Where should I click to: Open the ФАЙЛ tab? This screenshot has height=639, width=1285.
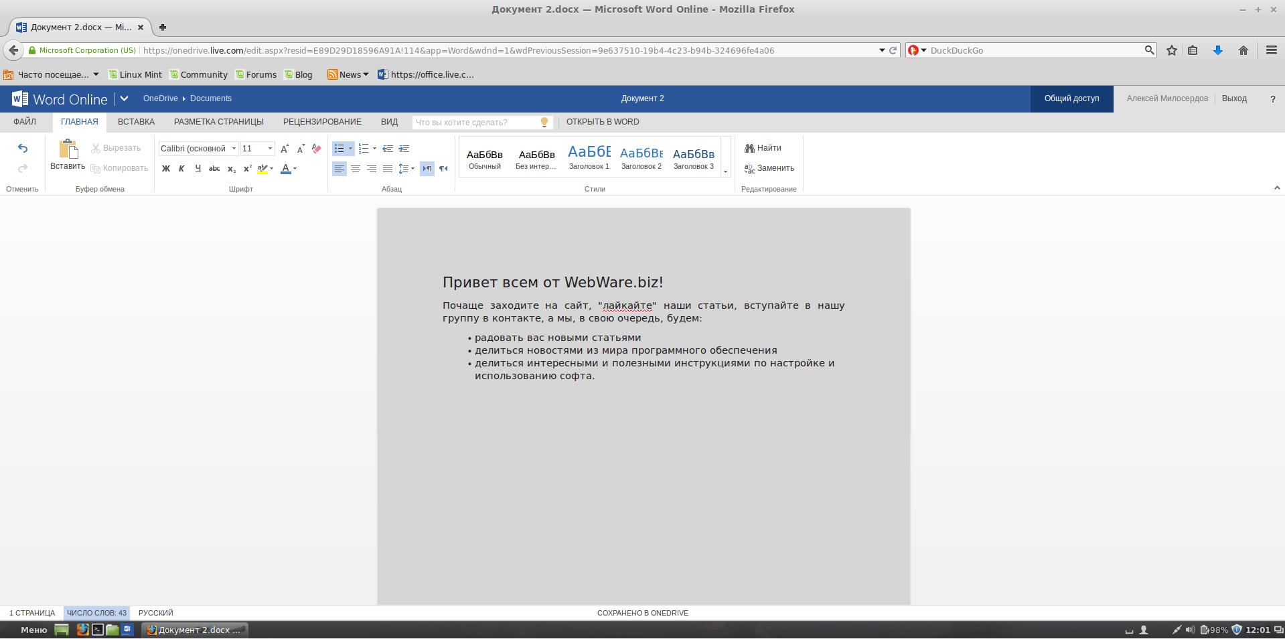click(x=25, y=122)
